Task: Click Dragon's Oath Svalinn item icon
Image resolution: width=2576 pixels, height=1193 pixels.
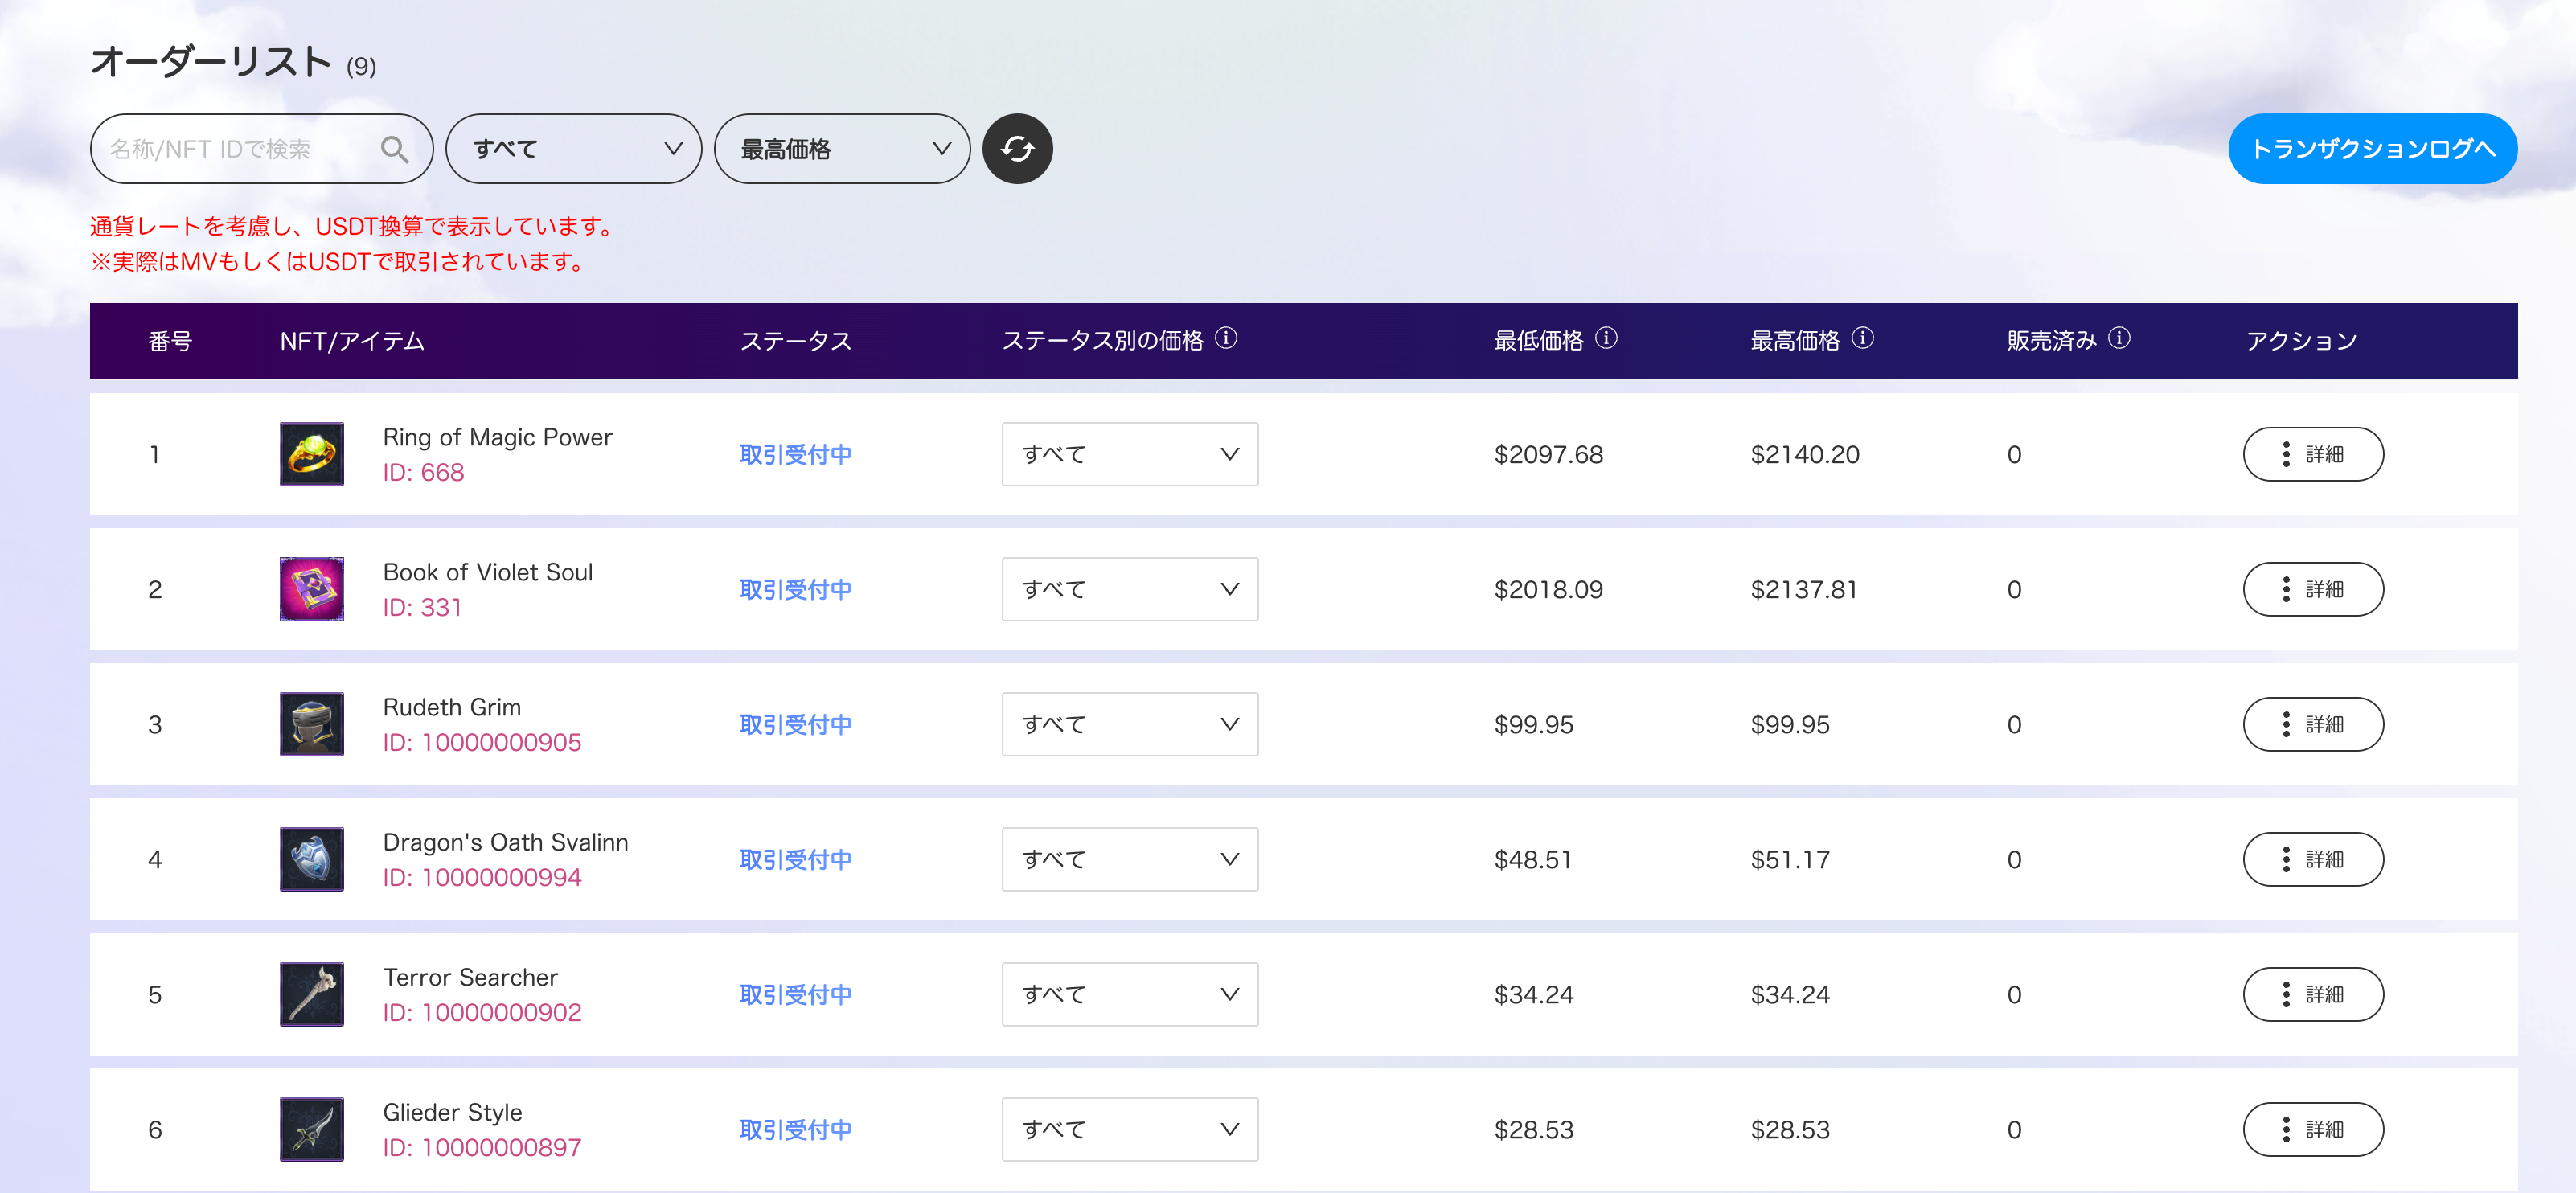Action: (312, 859)
